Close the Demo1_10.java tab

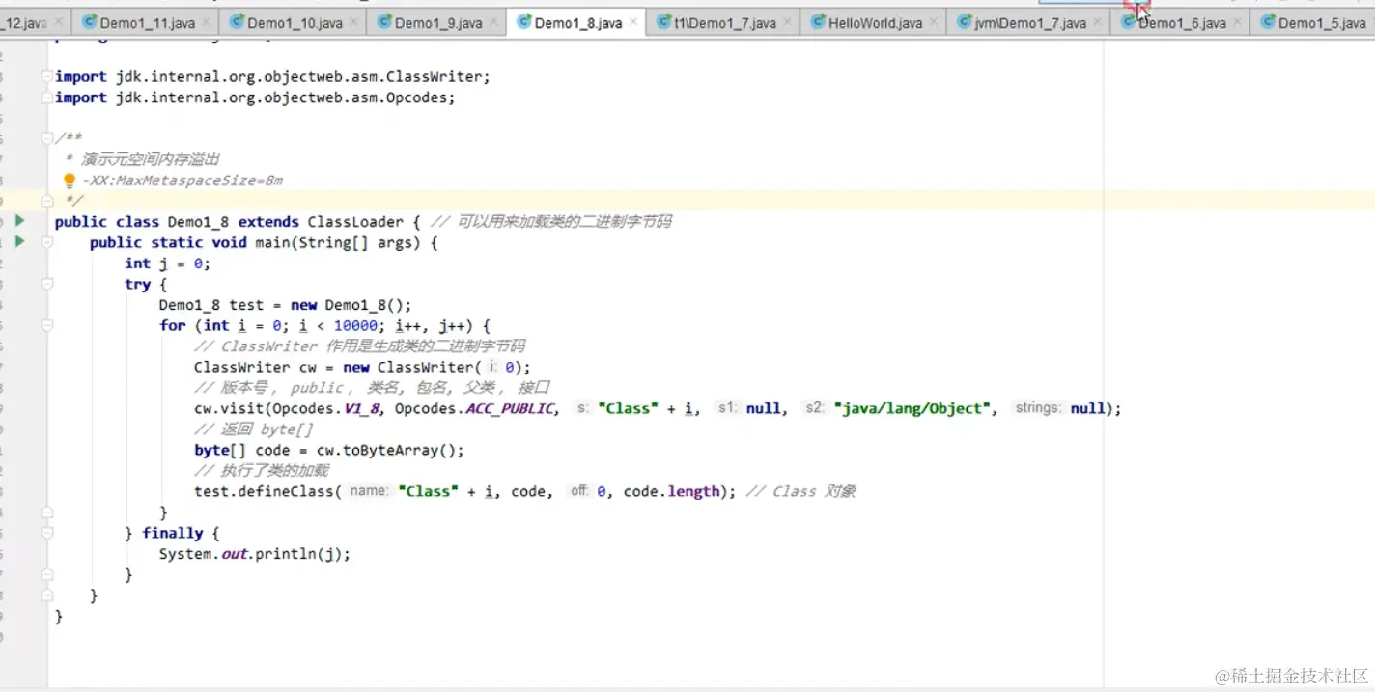coord(353,22)
